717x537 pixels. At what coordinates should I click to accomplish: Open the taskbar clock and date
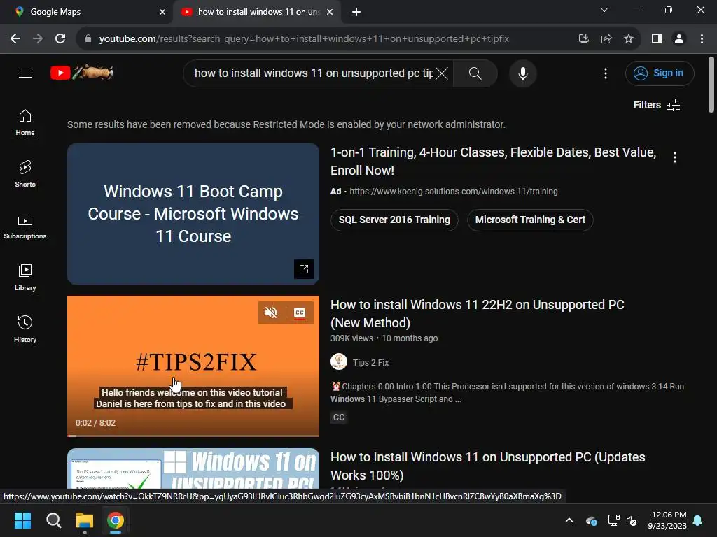click(x=667, y=520)
